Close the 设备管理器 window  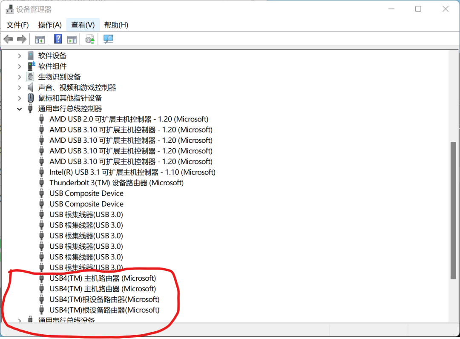446,9
